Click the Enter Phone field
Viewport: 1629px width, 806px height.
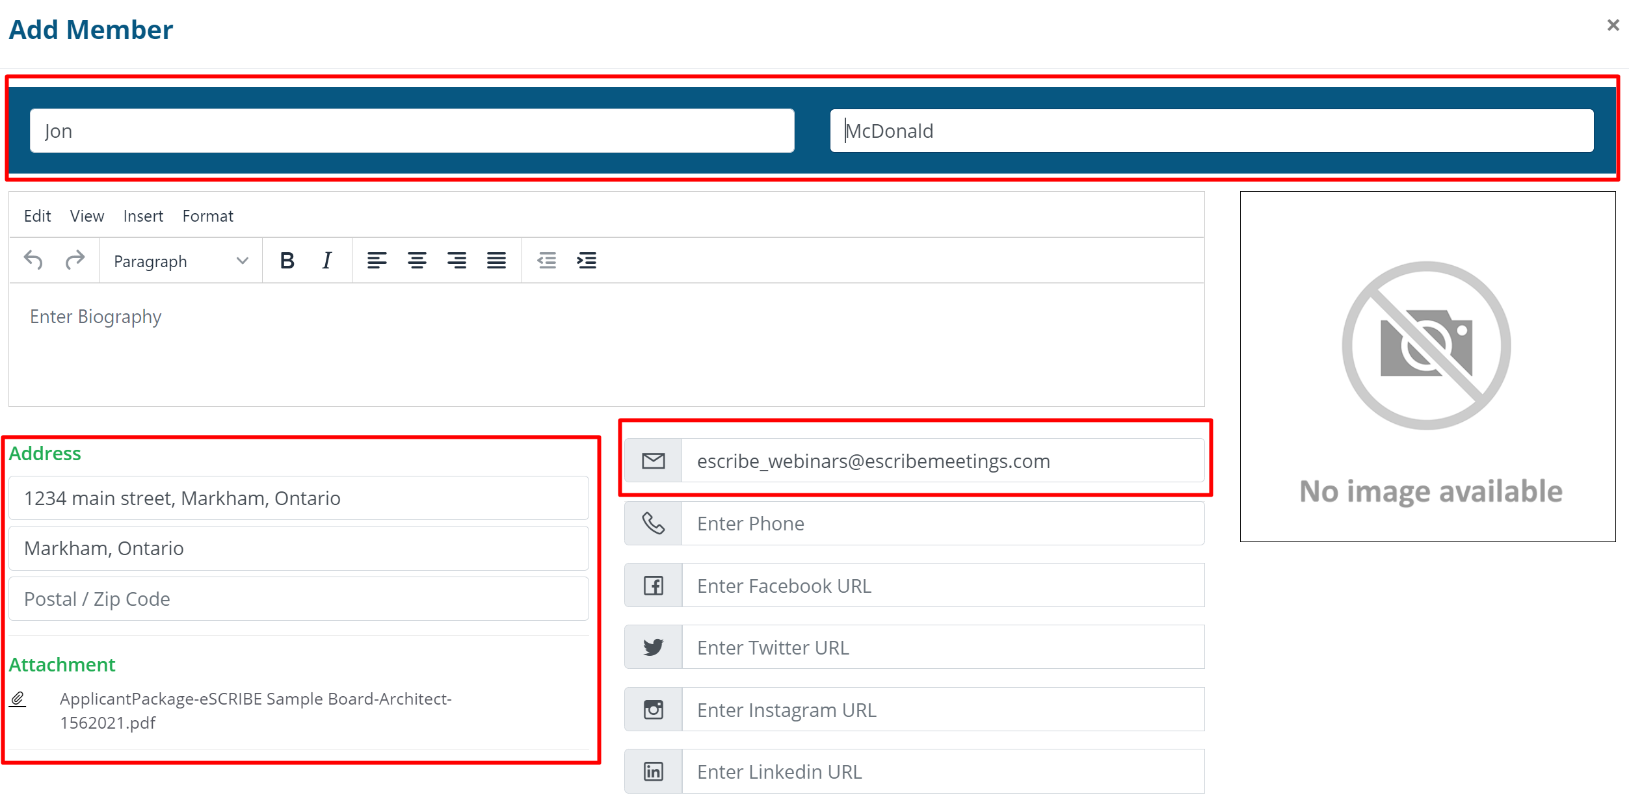coord(942,523)
